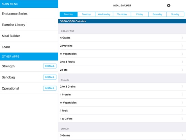Viewport: 186px width, 140px height.
Task: Click the '1 Fruit' text
Action: coord(64,111)
